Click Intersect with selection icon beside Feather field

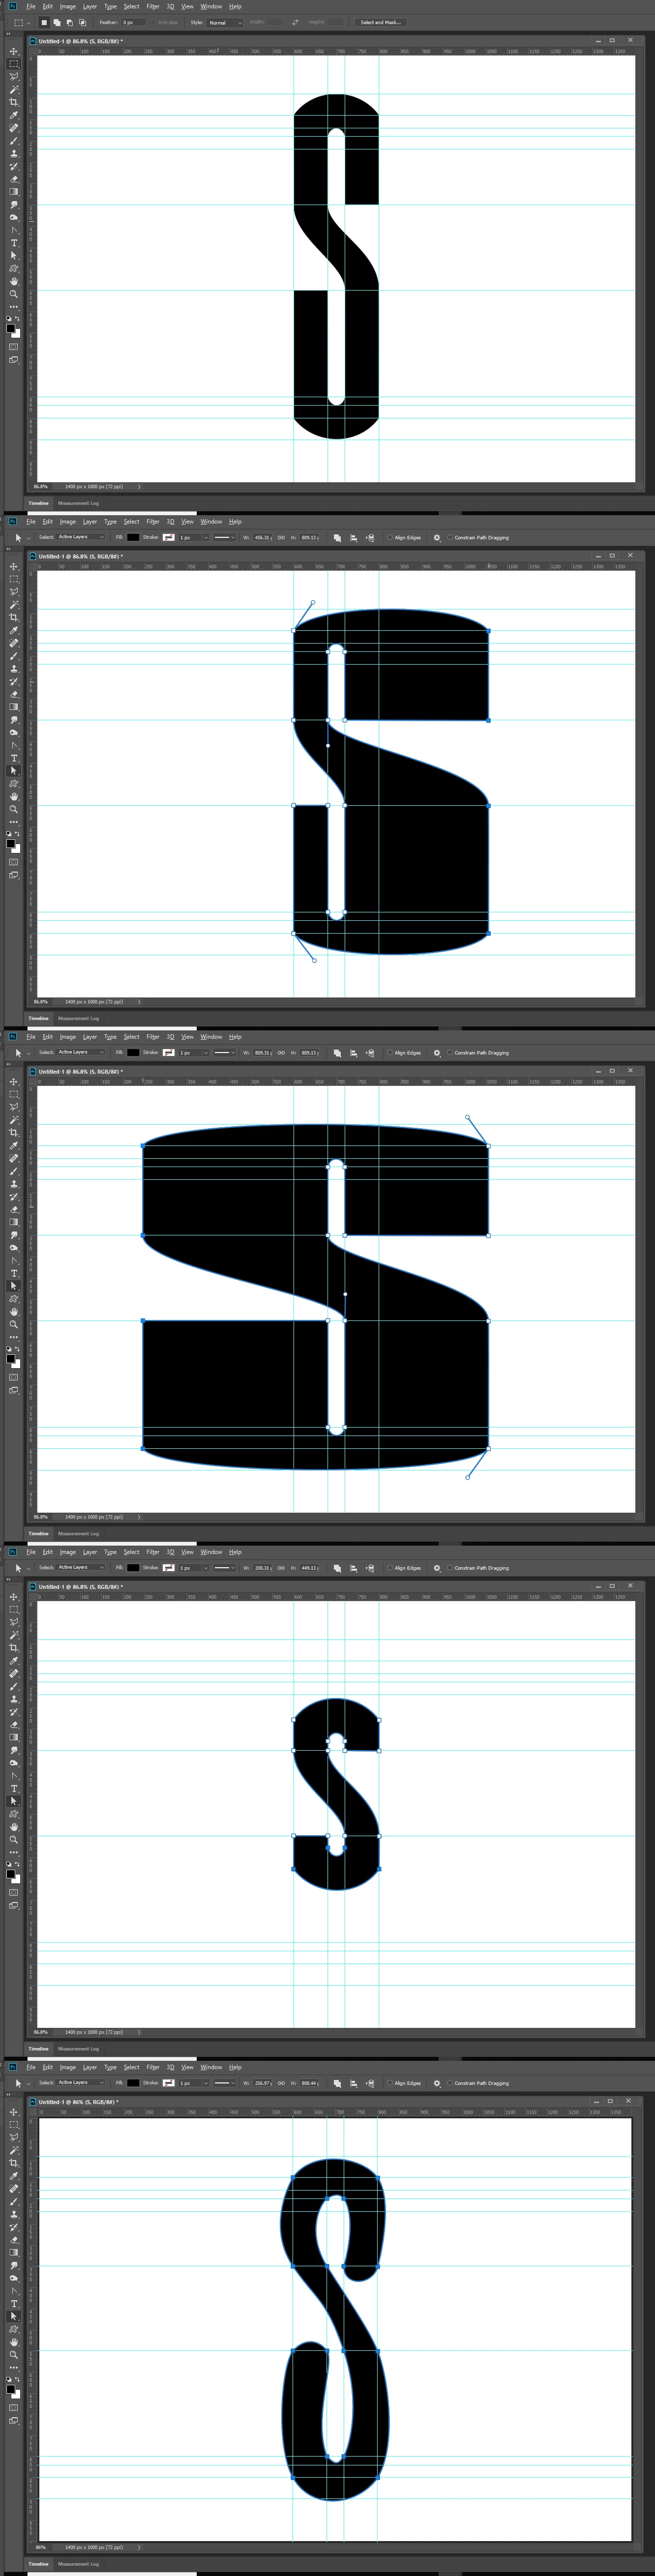(x=82, y=22)
